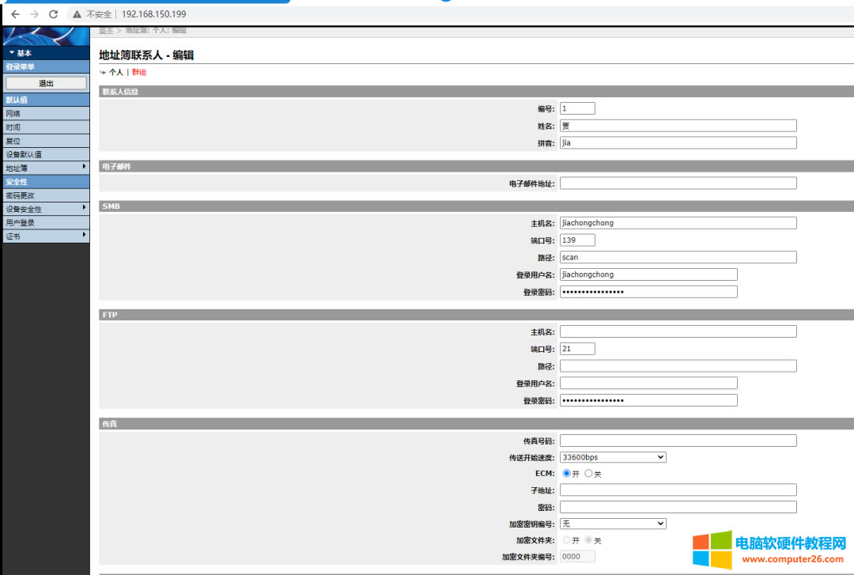Expand 地址簿 submenu in sidebar
The height and width of the screenshot is (575, 854).
tap(45, 168)
